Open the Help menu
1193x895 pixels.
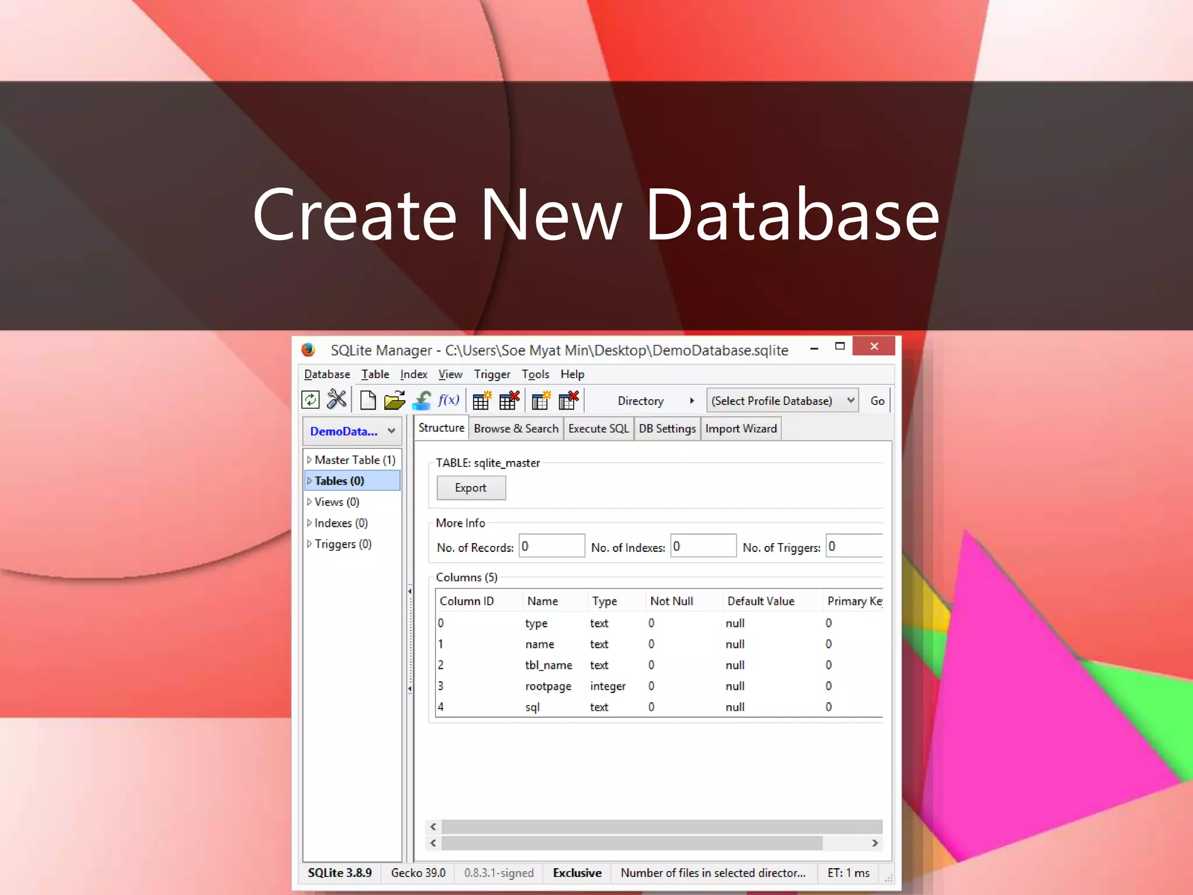[x=573, y=374]
